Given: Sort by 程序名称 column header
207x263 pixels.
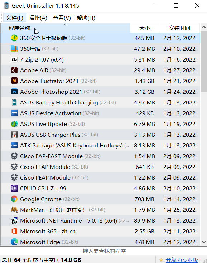Looking at the screenshot, I should tap(66, 28).
